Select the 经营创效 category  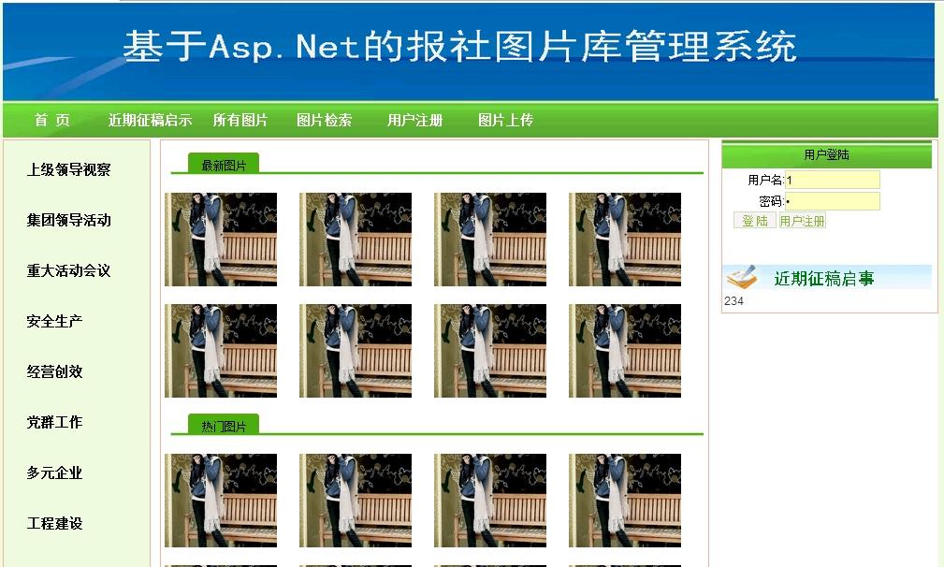54,372
